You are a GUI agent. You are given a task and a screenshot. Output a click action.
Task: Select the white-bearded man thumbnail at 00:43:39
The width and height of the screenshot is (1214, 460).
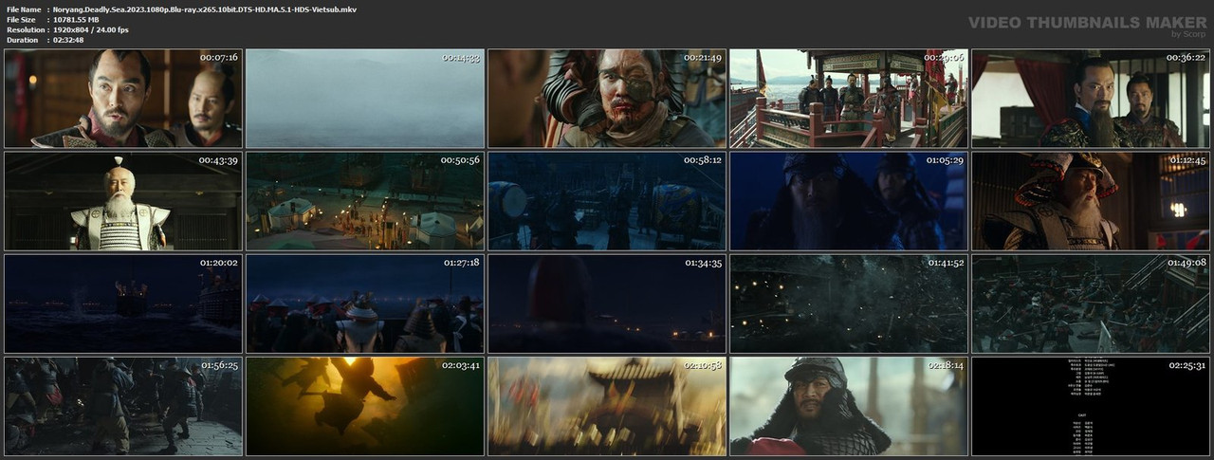123,200
